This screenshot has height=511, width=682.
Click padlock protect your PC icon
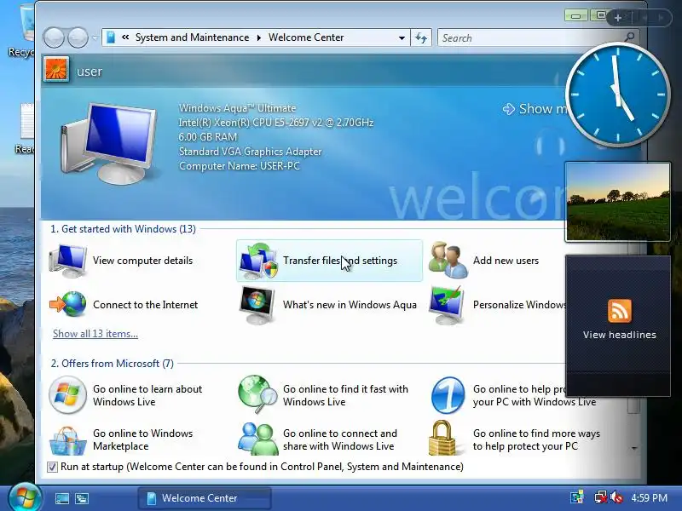pos(442,438)
